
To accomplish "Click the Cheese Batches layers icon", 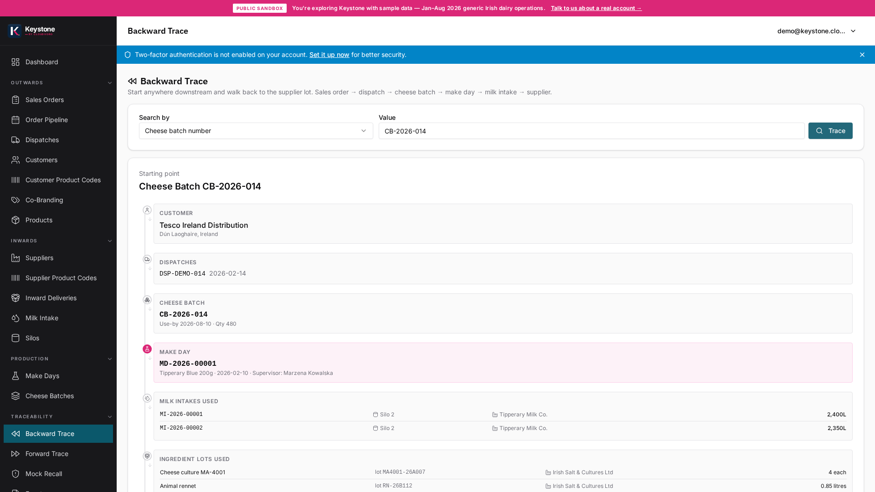I will [15, 396].
